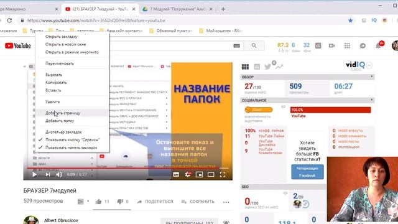Open notifications bell

coord(378,45)
